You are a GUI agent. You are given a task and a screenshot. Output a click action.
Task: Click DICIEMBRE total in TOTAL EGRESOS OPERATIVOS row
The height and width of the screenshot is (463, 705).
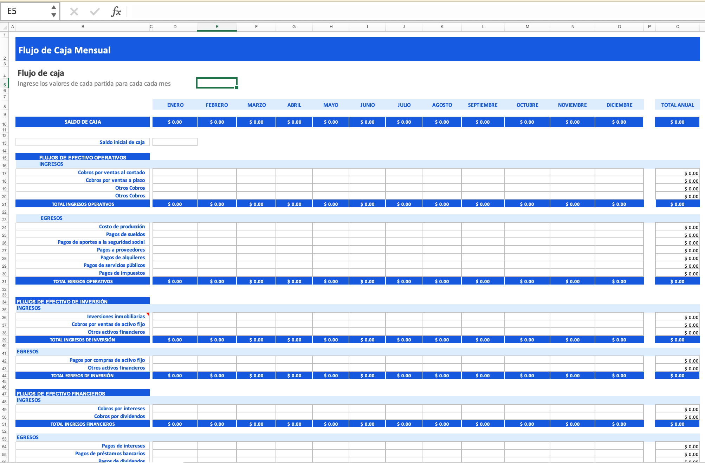pyautogui.click(x=619, y=281)
